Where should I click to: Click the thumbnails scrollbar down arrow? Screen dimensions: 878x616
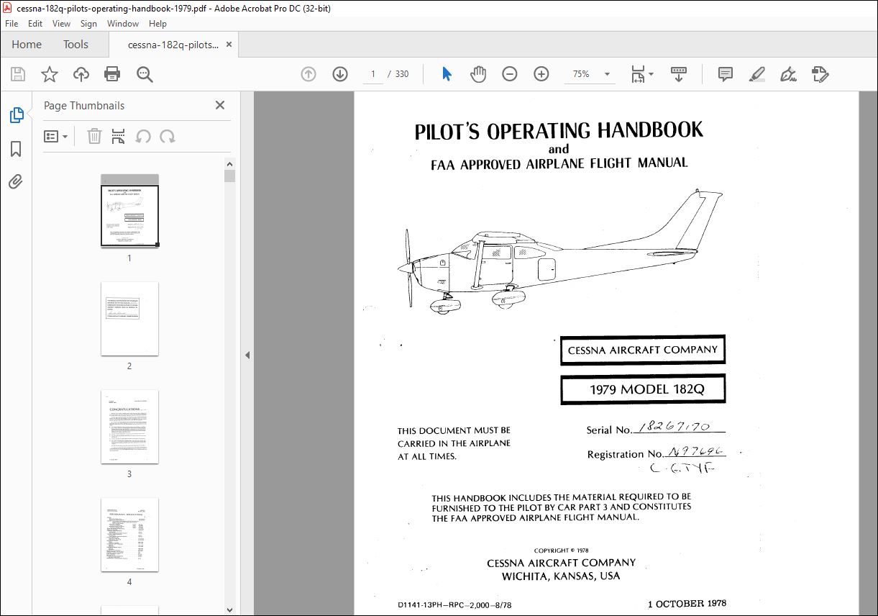229,610
